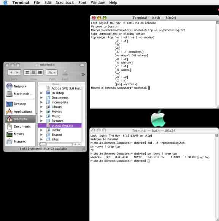Screen dimensions: 219x221
Task: Expand the Music folder triangle
Action: (x=41, y=116)
